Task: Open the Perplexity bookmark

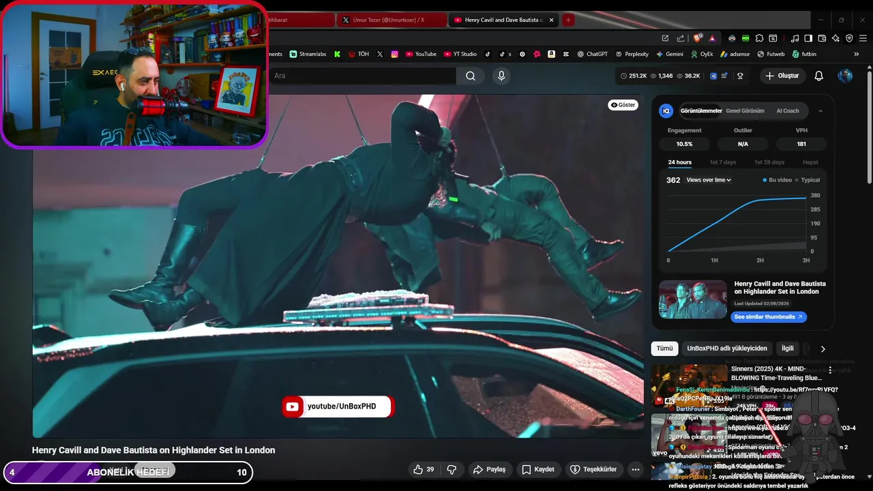Action: coord(632,54)
